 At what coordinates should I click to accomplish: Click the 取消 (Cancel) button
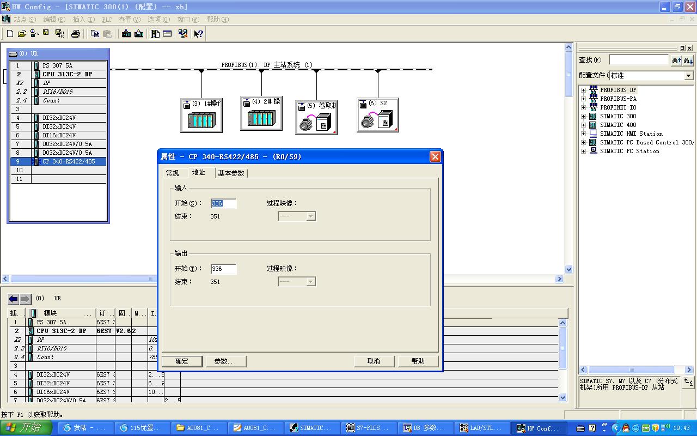tap(374, 361)
